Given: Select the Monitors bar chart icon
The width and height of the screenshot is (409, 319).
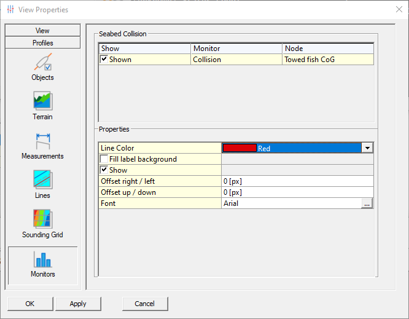Looking at the screenshot, I should click(x=42, y=259).
